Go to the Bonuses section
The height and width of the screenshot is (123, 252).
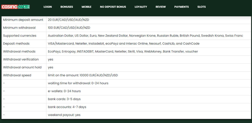(67, 7)
